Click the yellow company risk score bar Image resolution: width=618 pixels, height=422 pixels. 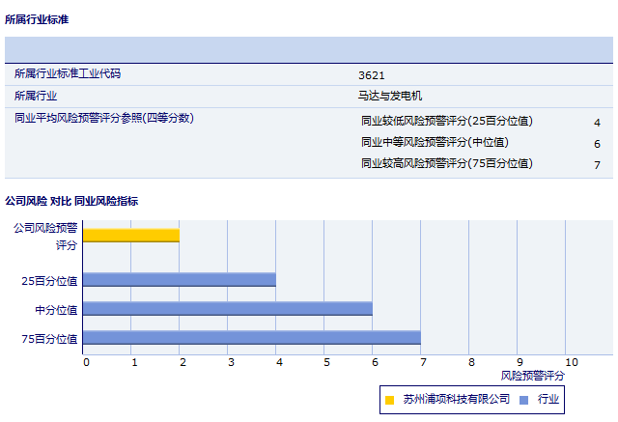coord(131,235)
